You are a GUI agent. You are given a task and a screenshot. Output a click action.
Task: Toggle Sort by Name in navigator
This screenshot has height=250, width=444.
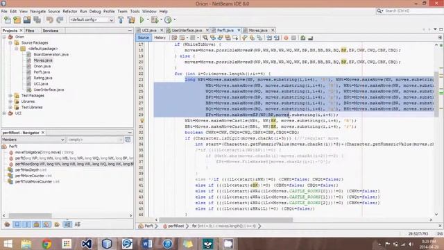pos(67,224)
